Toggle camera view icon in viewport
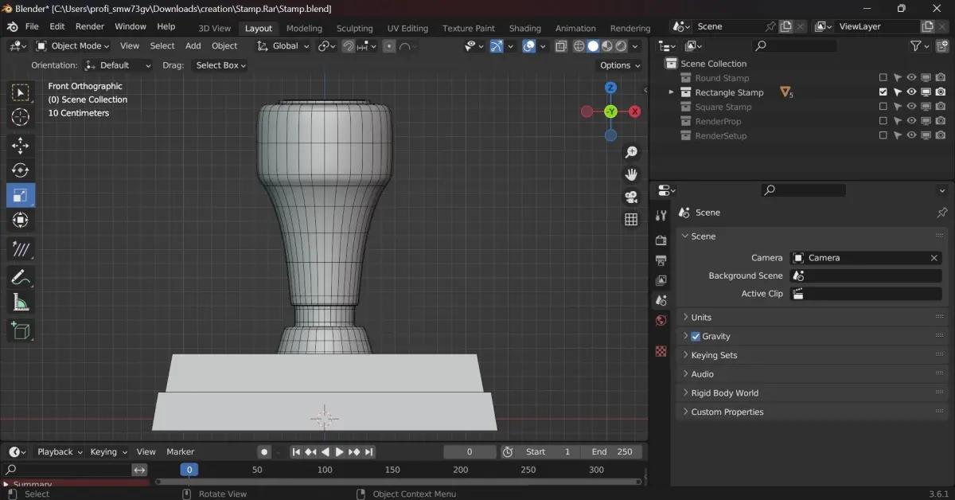 click(631, 197)
